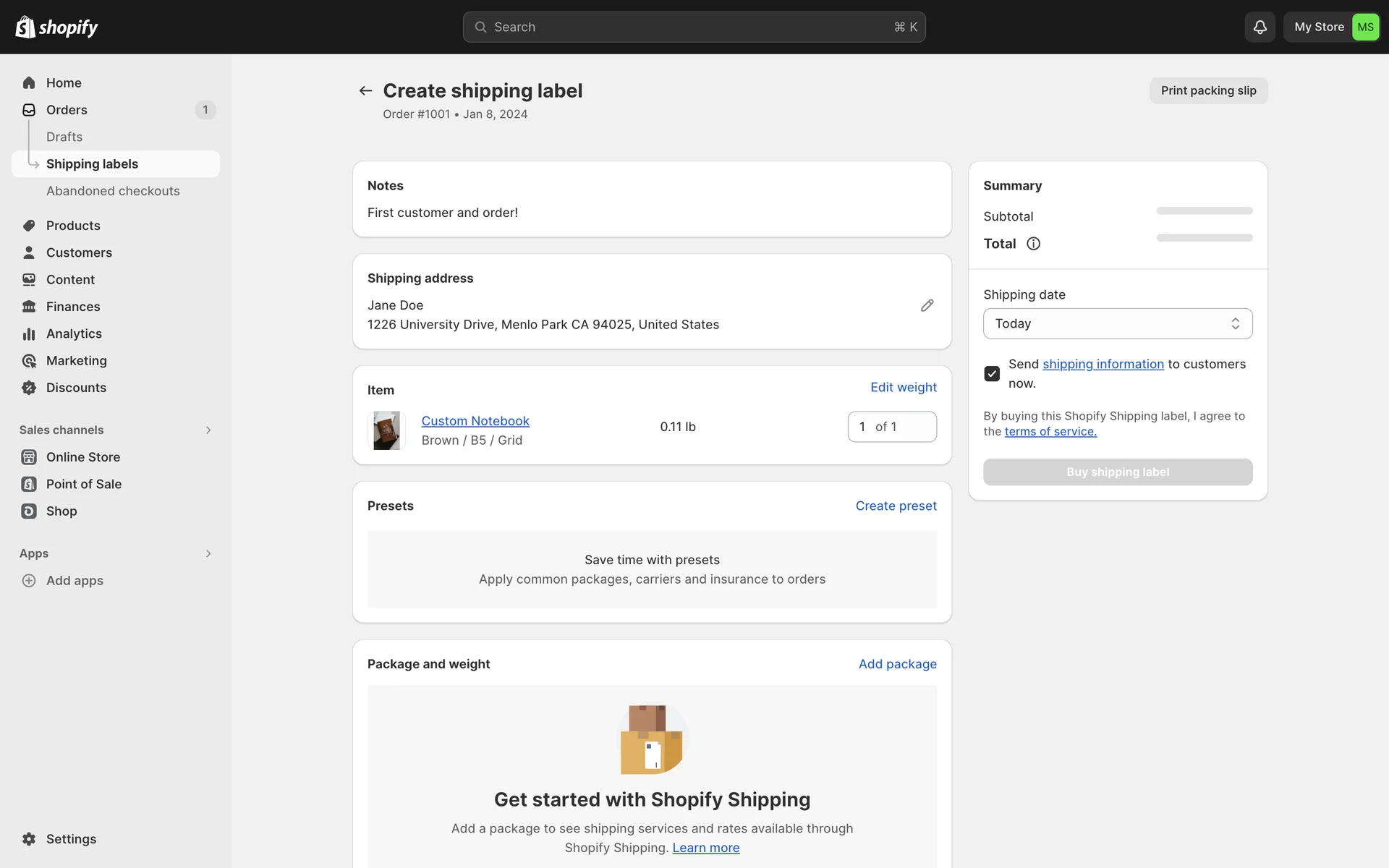Expand the Sales channels chevron
This screenshot has width=1389, height=868.
pyautogui.click(x=208, y=430)
